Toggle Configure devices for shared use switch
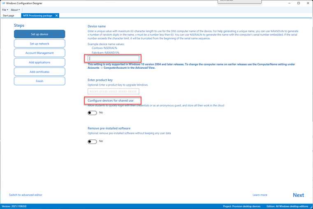This screenshot has width=313, height=209. [92, 113]
